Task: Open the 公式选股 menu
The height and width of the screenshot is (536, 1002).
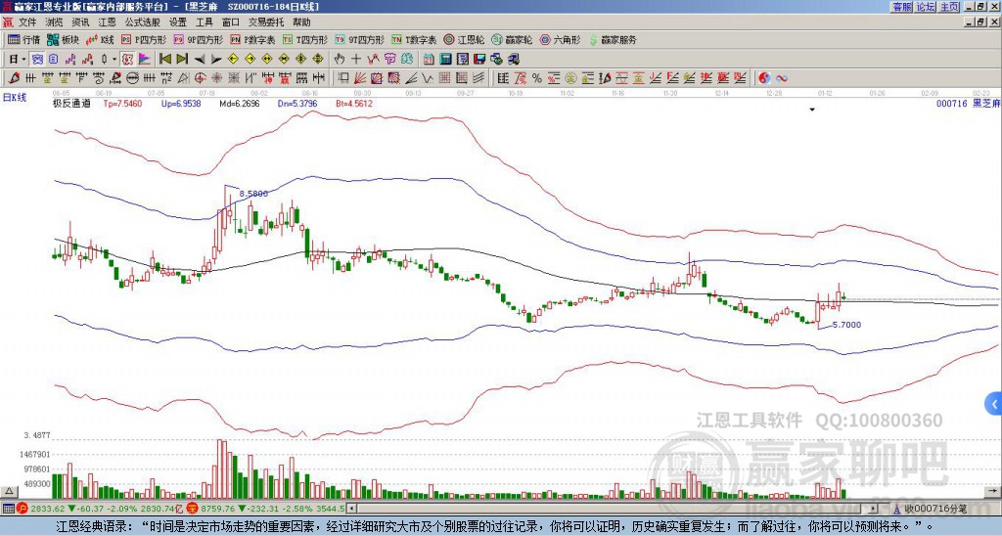Action: point(143,22)
